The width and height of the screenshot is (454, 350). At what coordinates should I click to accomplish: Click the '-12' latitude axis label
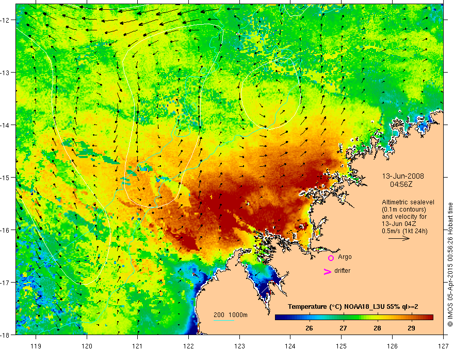(x=6, y=20)
